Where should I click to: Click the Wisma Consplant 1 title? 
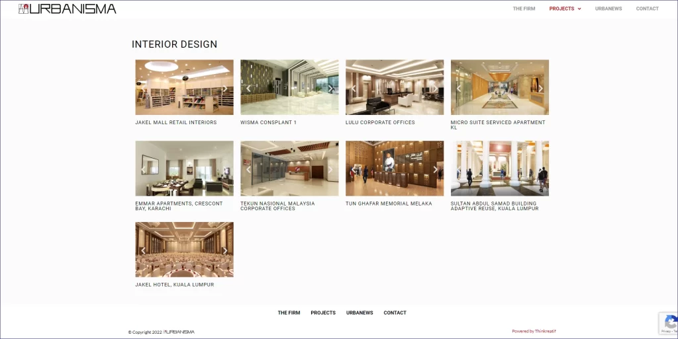tap(268, 122)
